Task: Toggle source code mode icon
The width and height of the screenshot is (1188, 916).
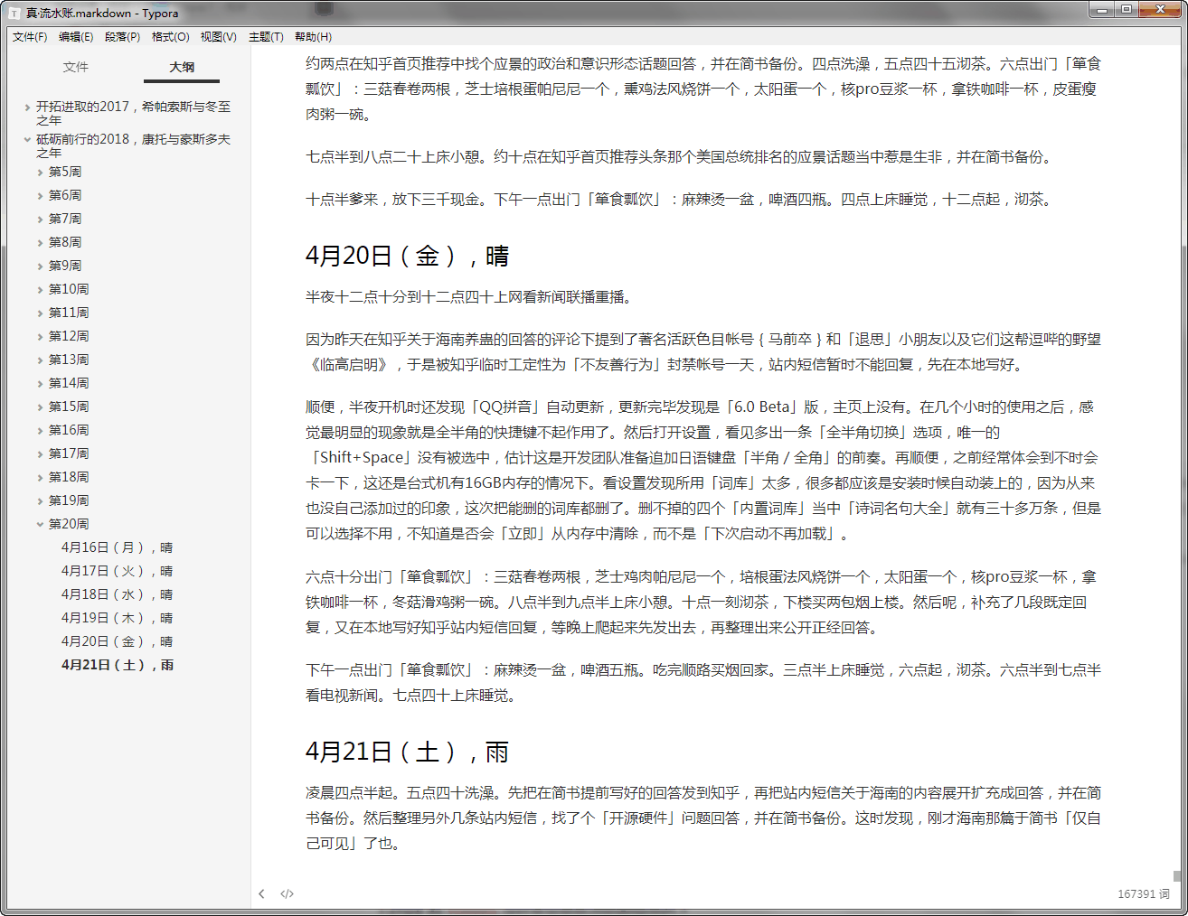Action: point(287,894)
